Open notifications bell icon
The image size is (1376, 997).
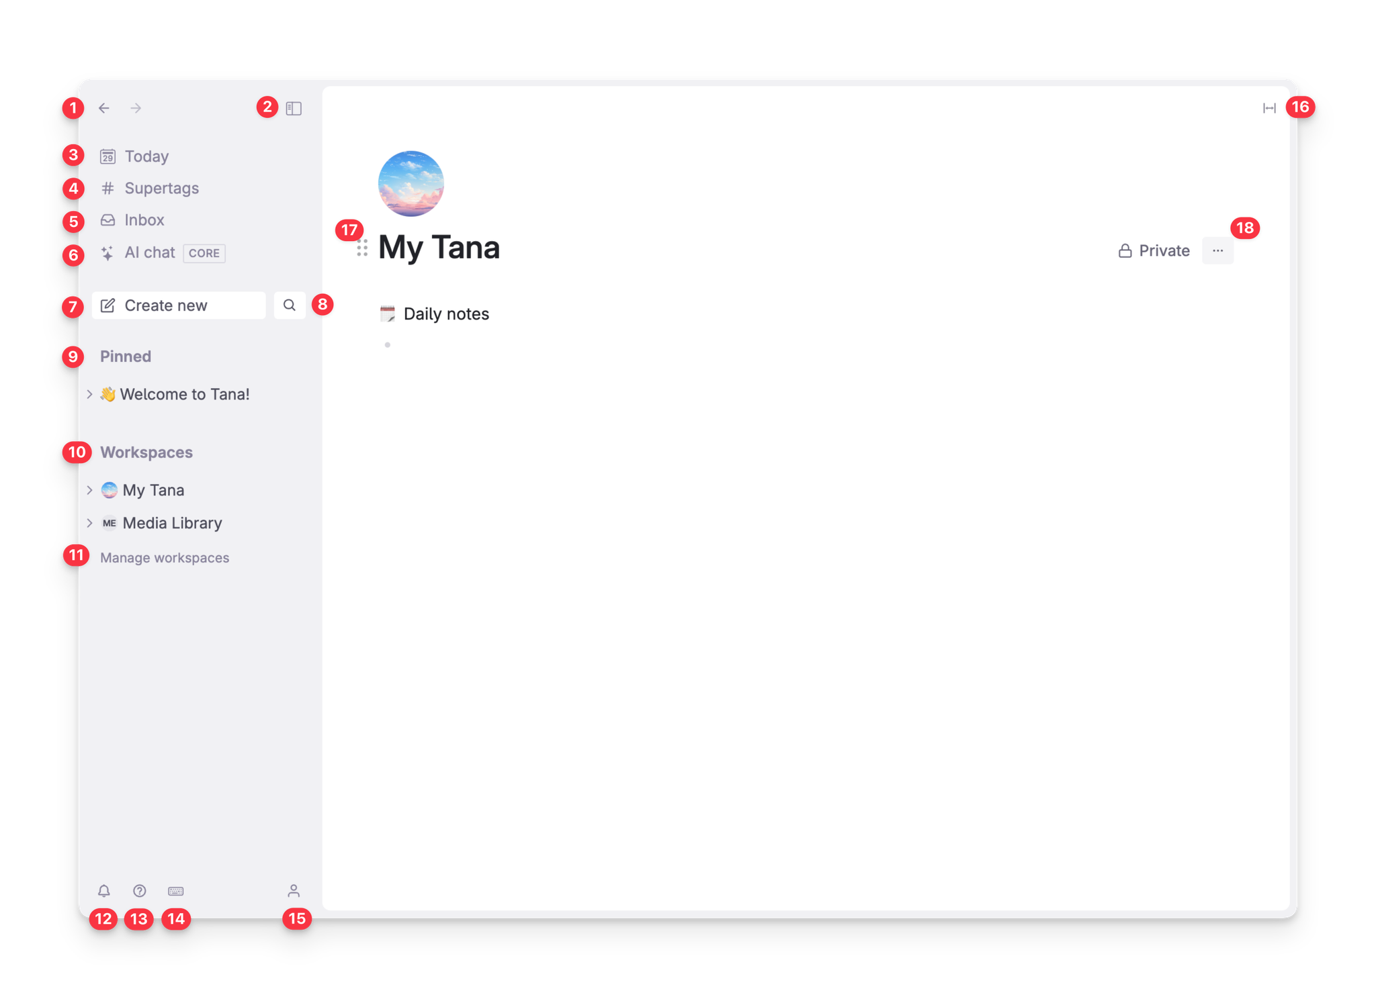[x=104, y=891]
